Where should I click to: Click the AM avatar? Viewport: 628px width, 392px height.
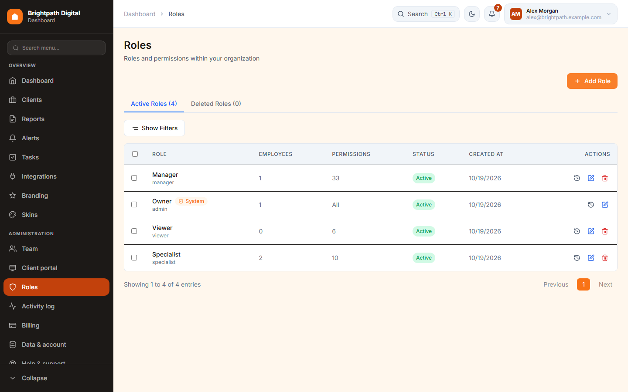coord(516,14)
